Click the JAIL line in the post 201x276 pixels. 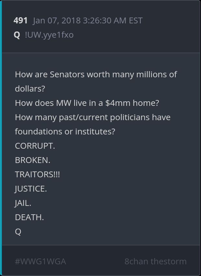pos(23,203)
